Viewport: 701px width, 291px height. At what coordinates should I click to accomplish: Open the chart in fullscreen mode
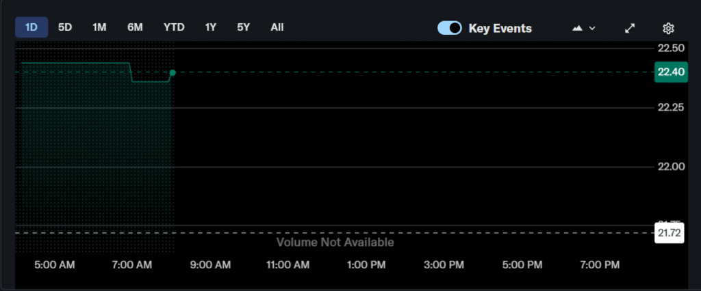pyautogui.click(x=630, y=28)
